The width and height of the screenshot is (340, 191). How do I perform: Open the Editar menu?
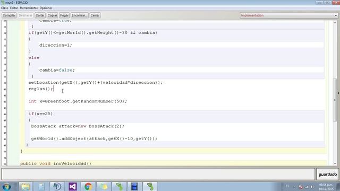(x=14, y=8)
